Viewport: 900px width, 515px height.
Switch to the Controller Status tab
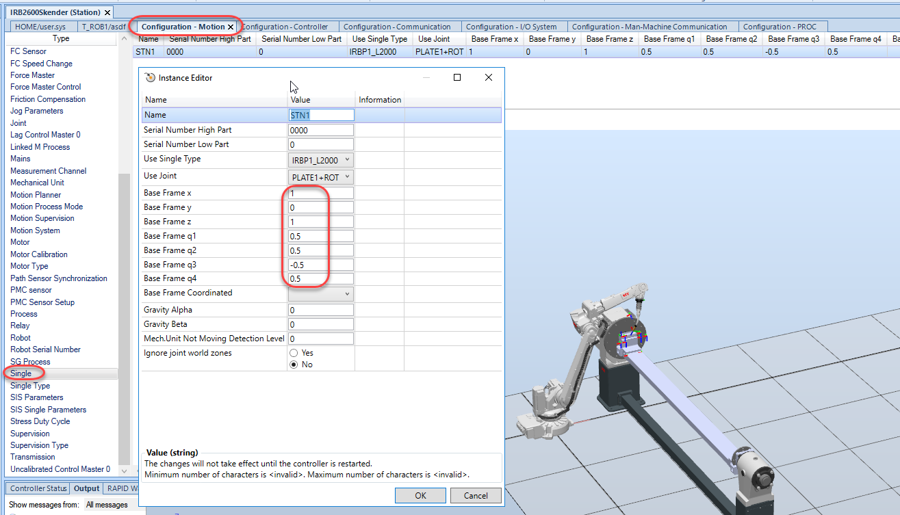[x=38, y=488]
